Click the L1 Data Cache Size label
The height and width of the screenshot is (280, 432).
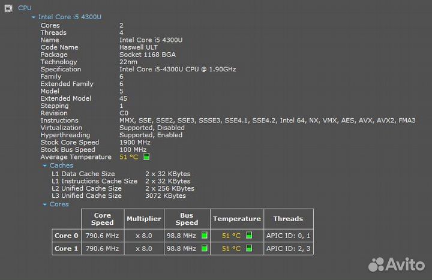pos(83,174)
